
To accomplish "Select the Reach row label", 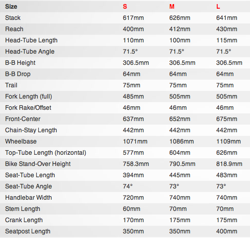I will tap(14, 29).
